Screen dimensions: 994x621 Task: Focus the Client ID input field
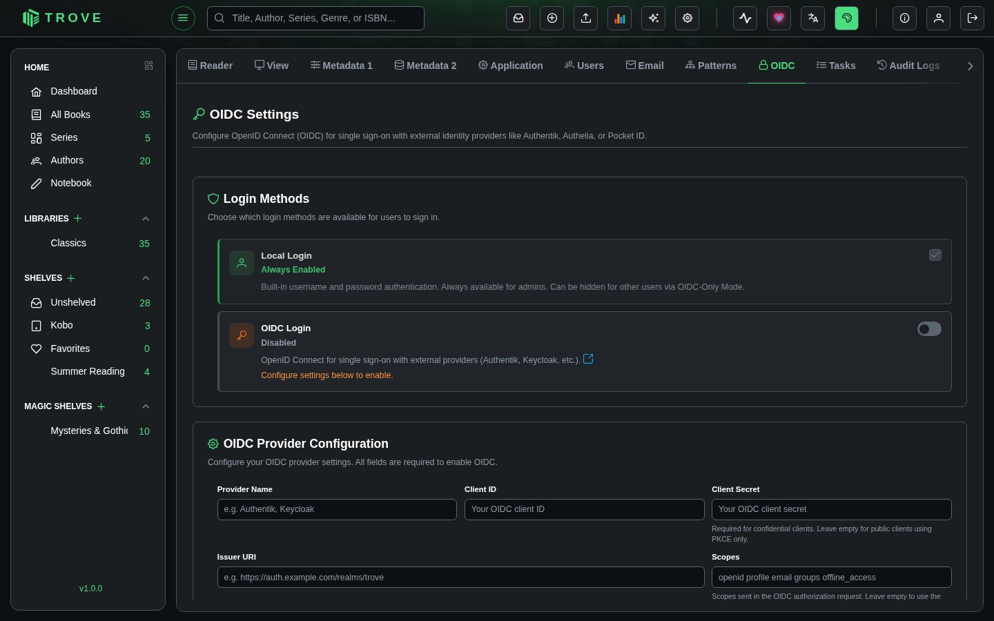(584, 509)
